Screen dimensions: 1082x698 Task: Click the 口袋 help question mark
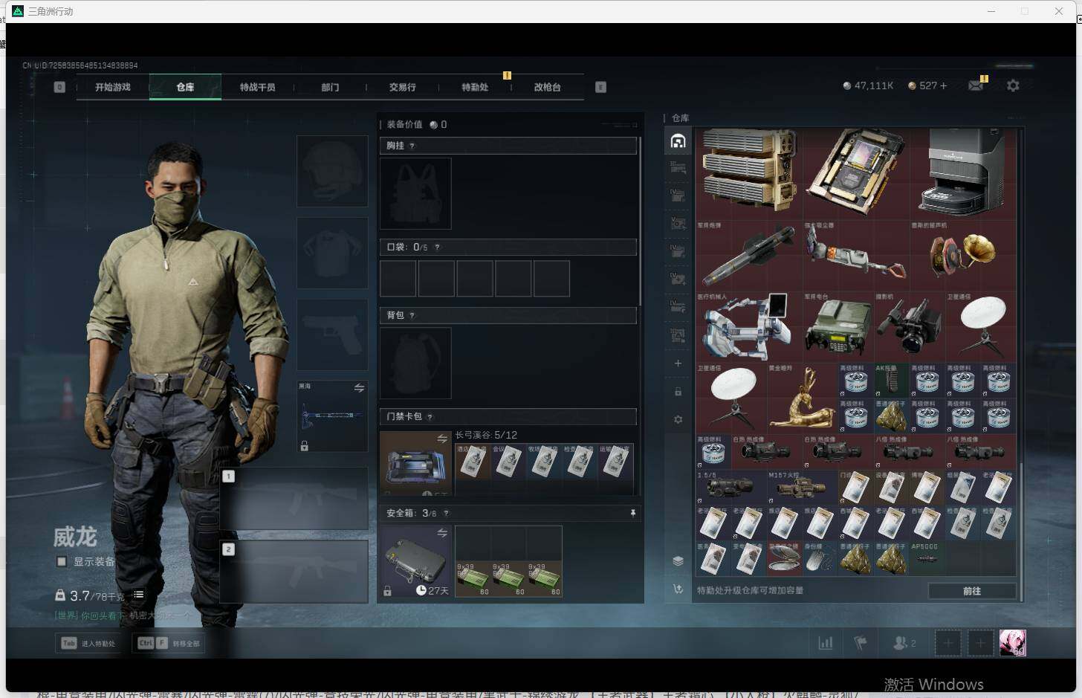pos(437,247)
